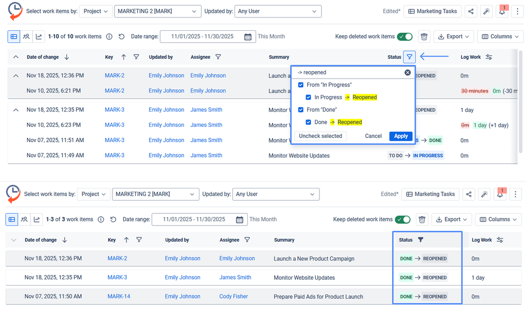Open Log Work settings icon in the 10-work-items table

coord(489,57)
